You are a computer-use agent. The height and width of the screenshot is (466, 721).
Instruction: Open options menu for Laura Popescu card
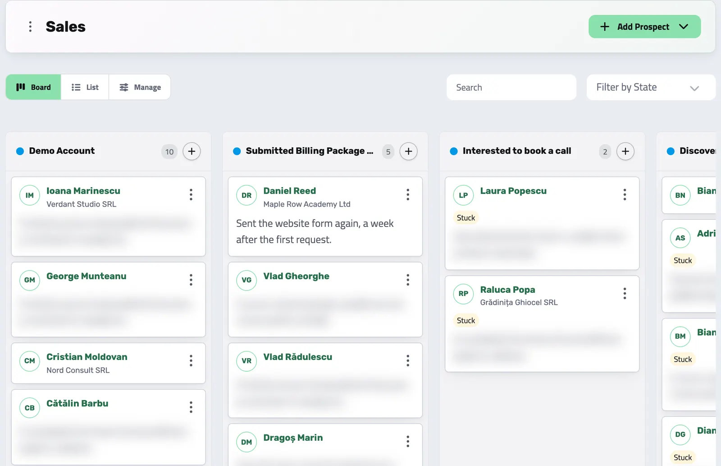click(625, 194)
